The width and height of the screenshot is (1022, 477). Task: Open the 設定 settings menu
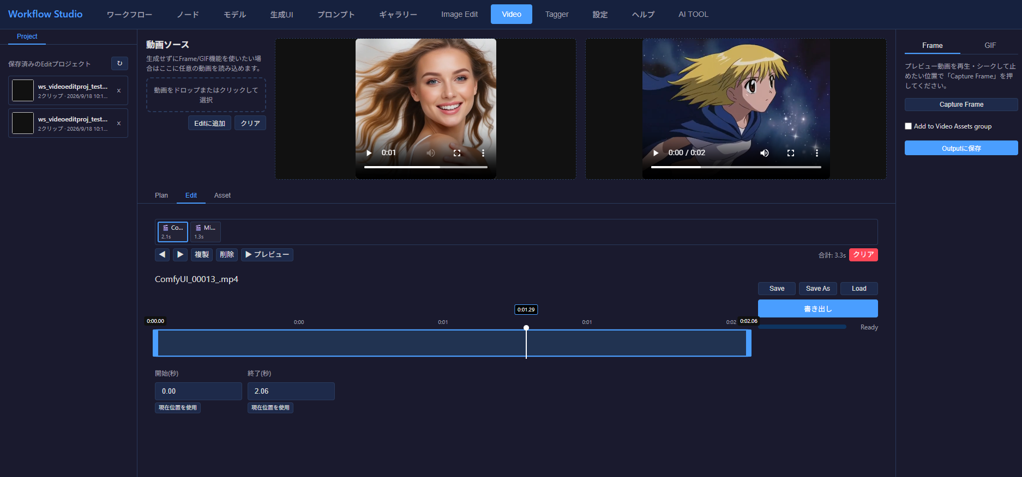(600, 14)
